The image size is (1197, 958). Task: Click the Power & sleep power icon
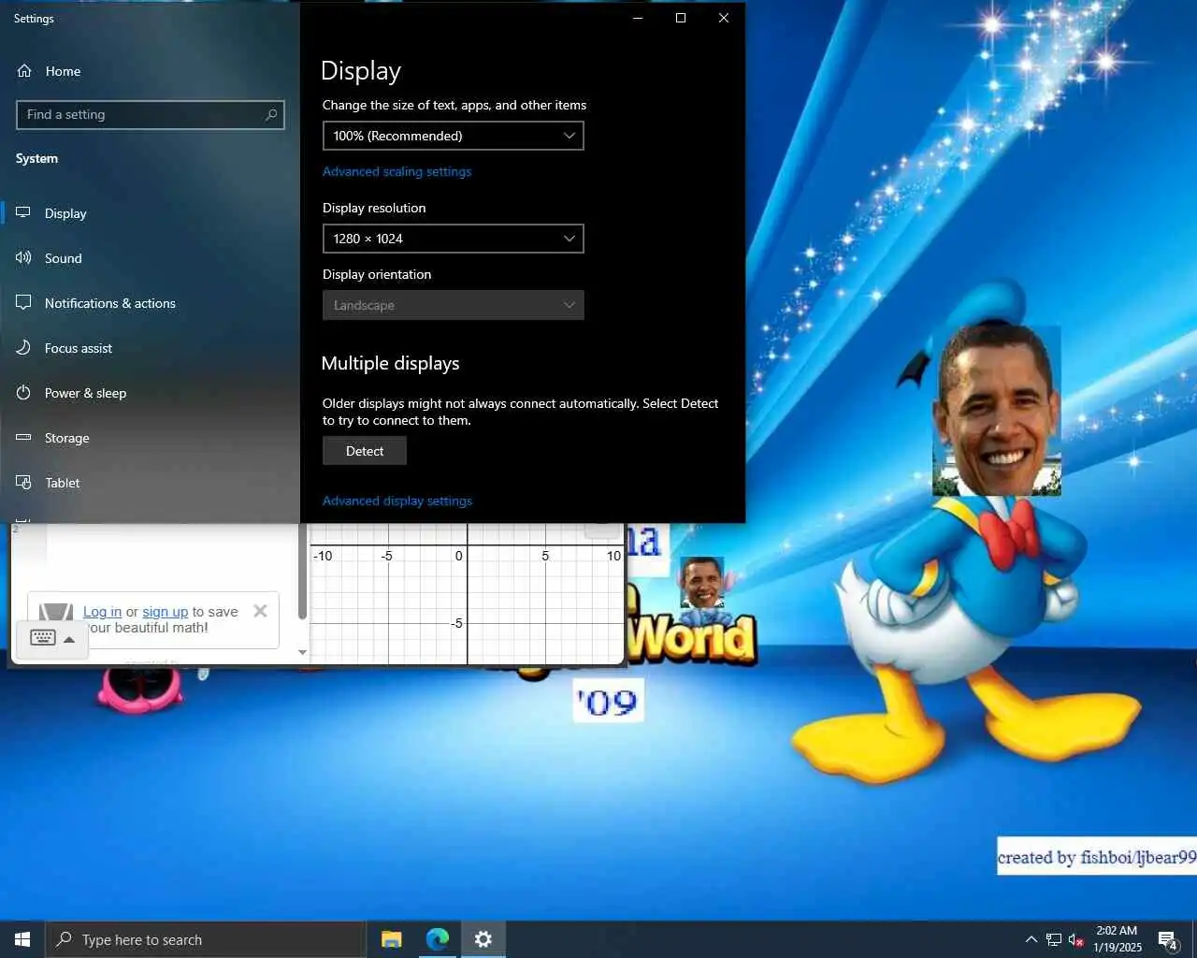tap(23, 392)
